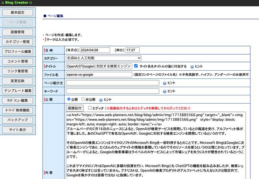Screen dimensions: 259x179
Task: Click the ページ編集 heading
Action: 55,16
